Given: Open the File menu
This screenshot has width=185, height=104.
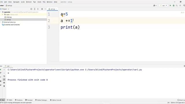Looking at the screenshot, I should [x=1, y=2].
